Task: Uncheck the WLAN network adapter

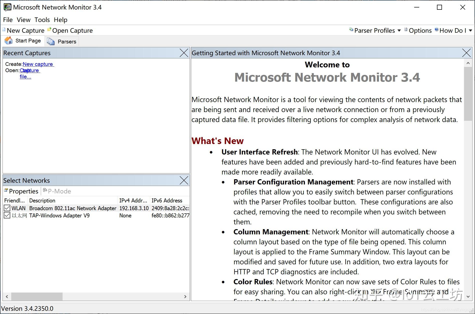Action: tap(7, 208)
